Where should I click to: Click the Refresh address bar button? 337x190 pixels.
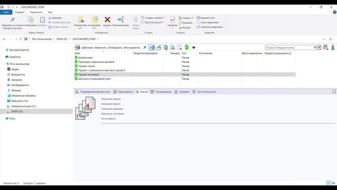(x=330, y=39)
